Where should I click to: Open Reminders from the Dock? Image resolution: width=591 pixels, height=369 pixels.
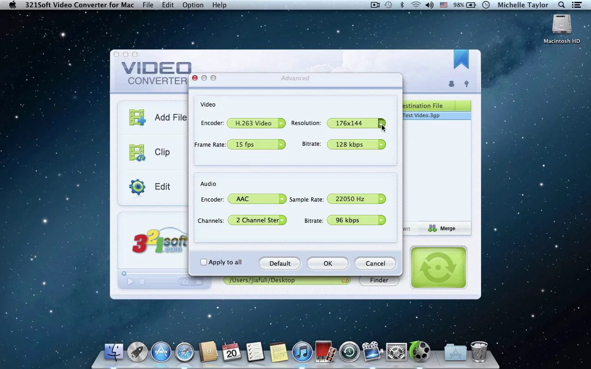(x=255, y=352)
